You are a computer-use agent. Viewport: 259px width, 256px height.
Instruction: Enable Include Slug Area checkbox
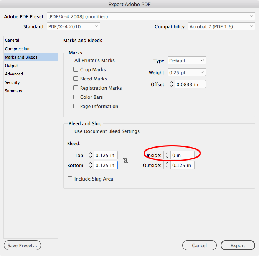coord(70,179)
